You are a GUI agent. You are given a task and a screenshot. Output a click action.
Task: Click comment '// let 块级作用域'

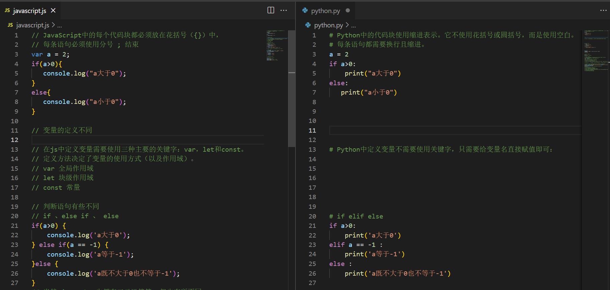(63, 178)
